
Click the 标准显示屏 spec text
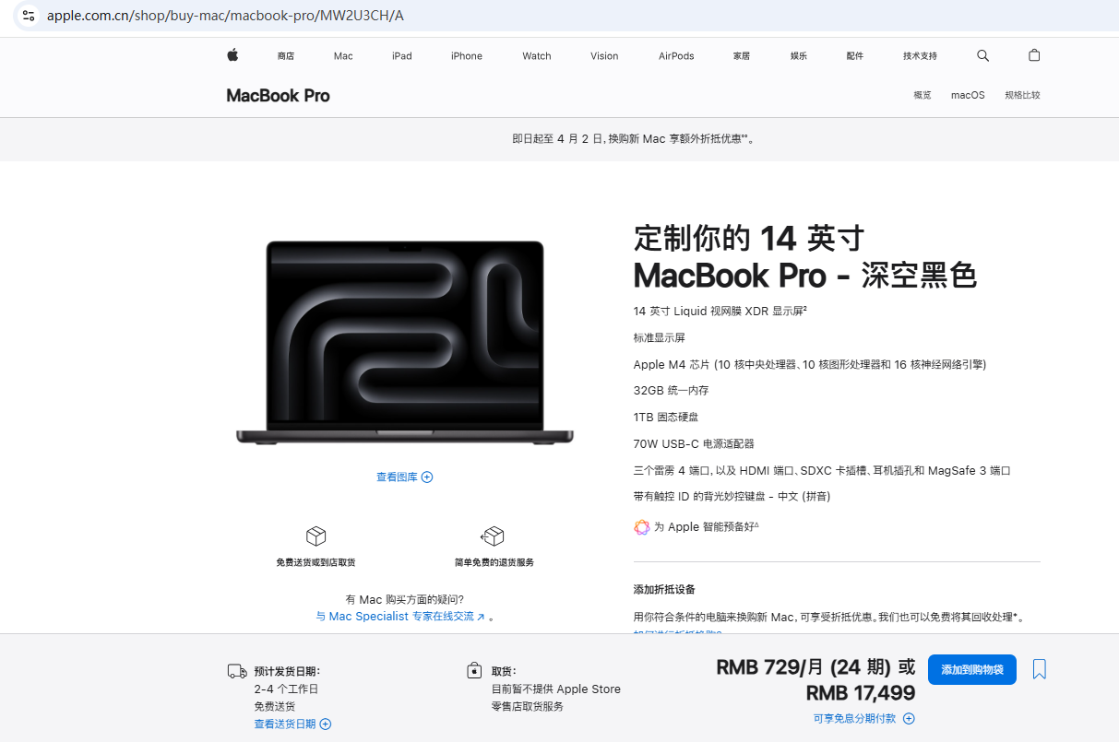coord(660,338)
